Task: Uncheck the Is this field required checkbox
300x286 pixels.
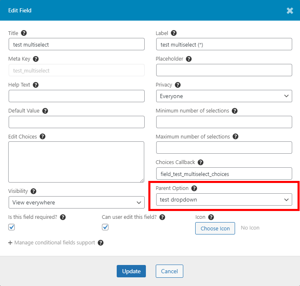Action: pyautogui.click(x=12, y=227)
